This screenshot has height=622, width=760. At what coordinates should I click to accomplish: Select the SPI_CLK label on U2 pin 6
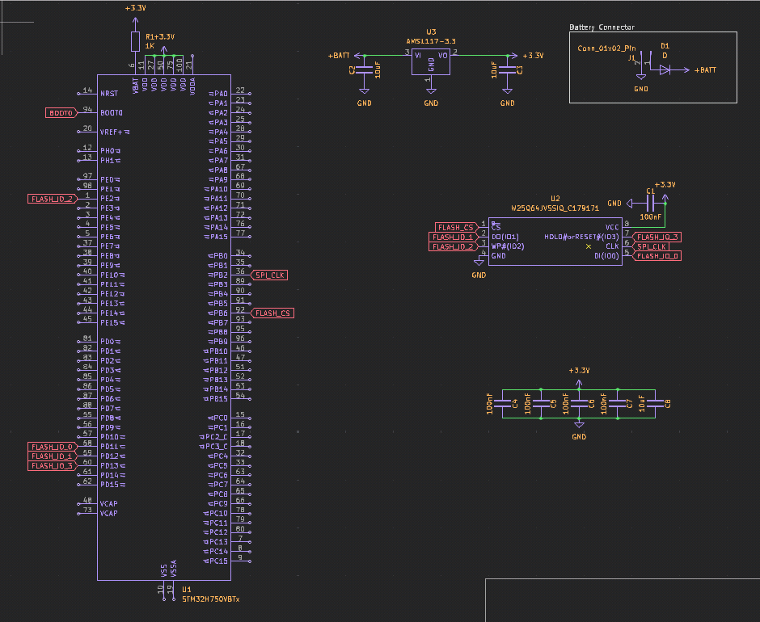coord(652,246)
